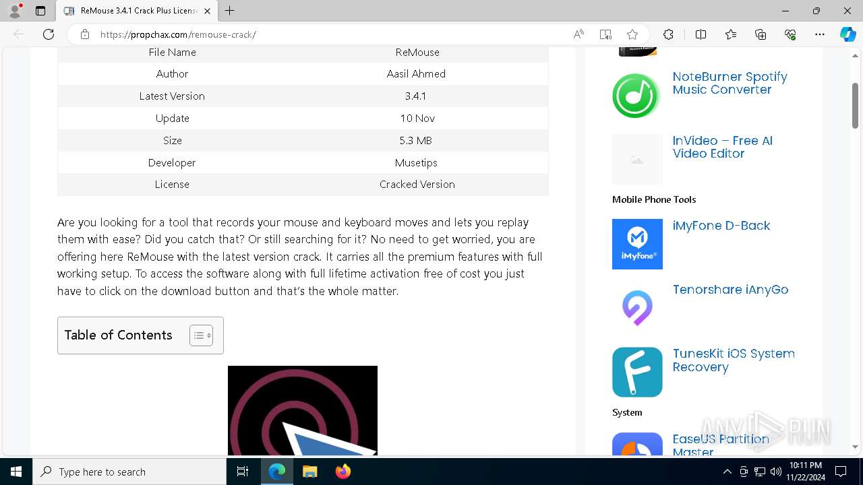Open the tab actions menu icon
Viewport: 863px width, 485px height.
pos(40,11)
